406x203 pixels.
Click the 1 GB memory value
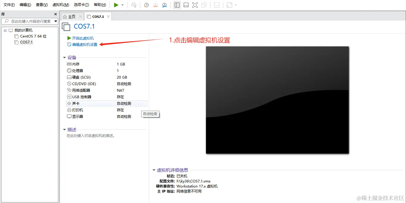point(121,64)
